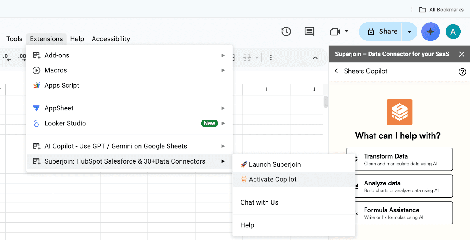Image resolution: width=470 pixels, height=240 pixels.
Task: Click the Macros play icon
Action: [36, 70]
